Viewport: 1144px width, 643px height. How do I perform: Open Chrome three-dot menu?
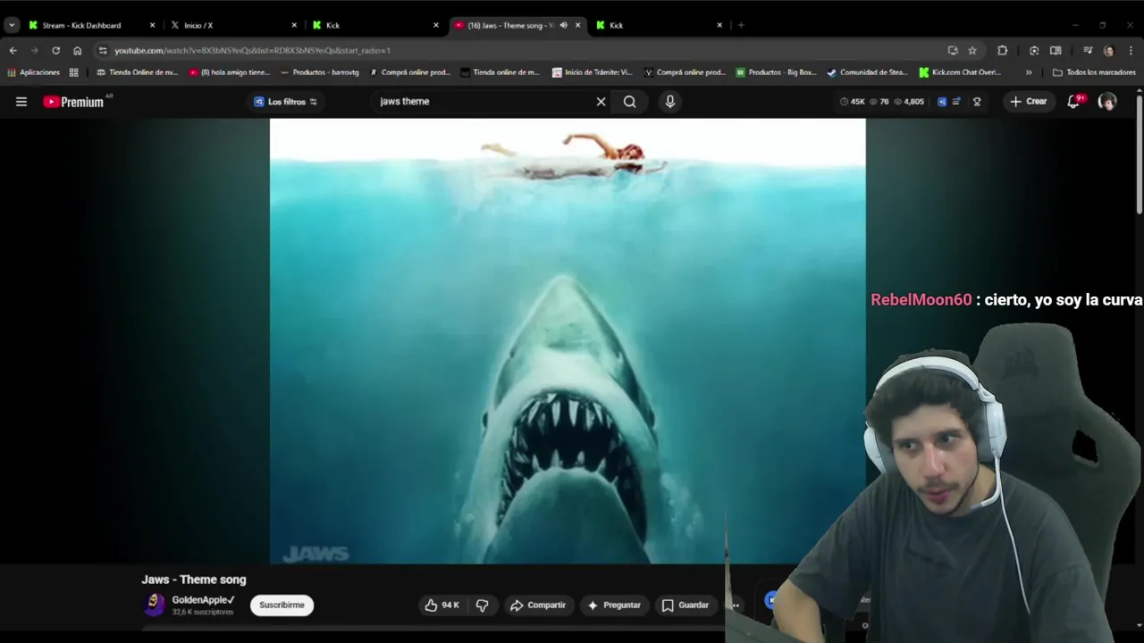[x=1131, y=50]
